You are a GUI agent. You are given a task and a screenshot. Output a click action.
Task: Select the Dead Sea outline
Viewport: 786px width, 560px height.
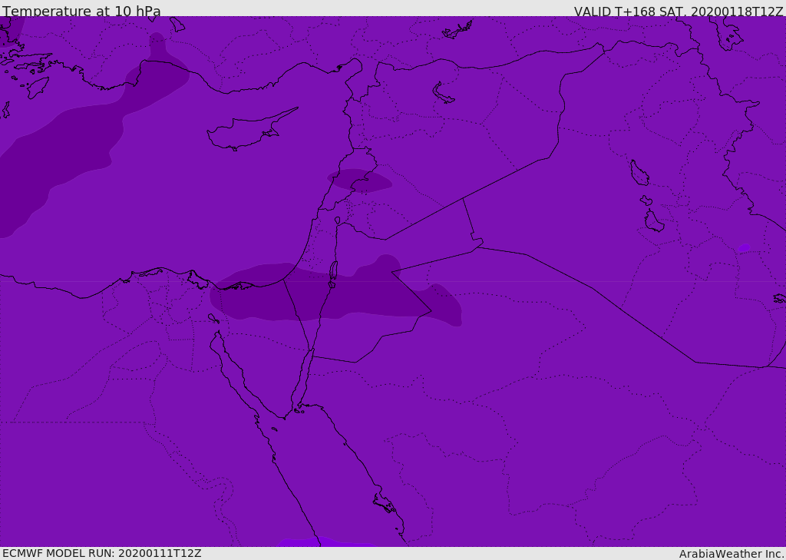pyautogui.click(x=333, y=272)
